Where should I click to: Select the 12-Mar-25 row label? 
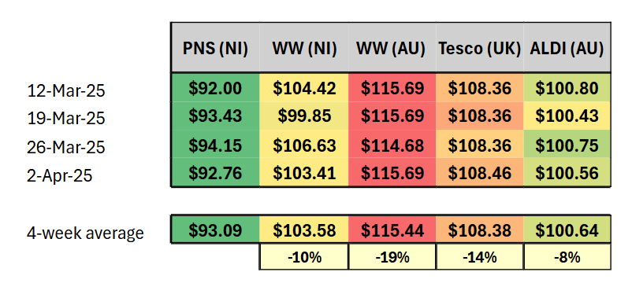click(66, 90)
